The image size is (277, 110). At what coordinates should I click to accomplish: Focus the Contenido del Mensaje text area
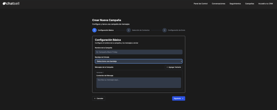click(x=139, y=83)
